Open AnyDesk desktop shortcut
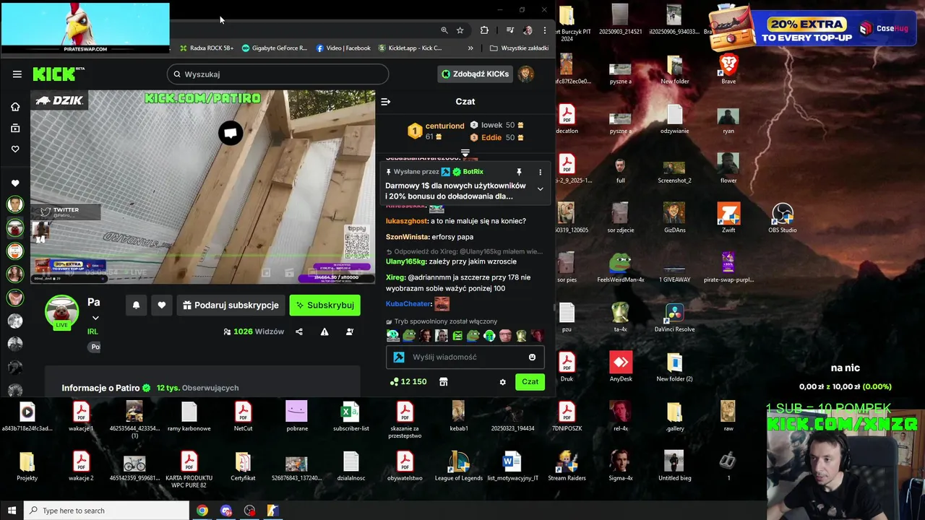Image resolution: width=925 pixels, height=520 pixels. coord(621,366)
